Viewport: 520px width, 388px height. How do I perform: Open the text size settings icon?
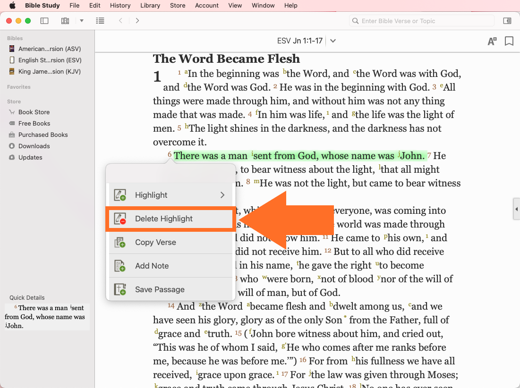[x=492, y=41]
